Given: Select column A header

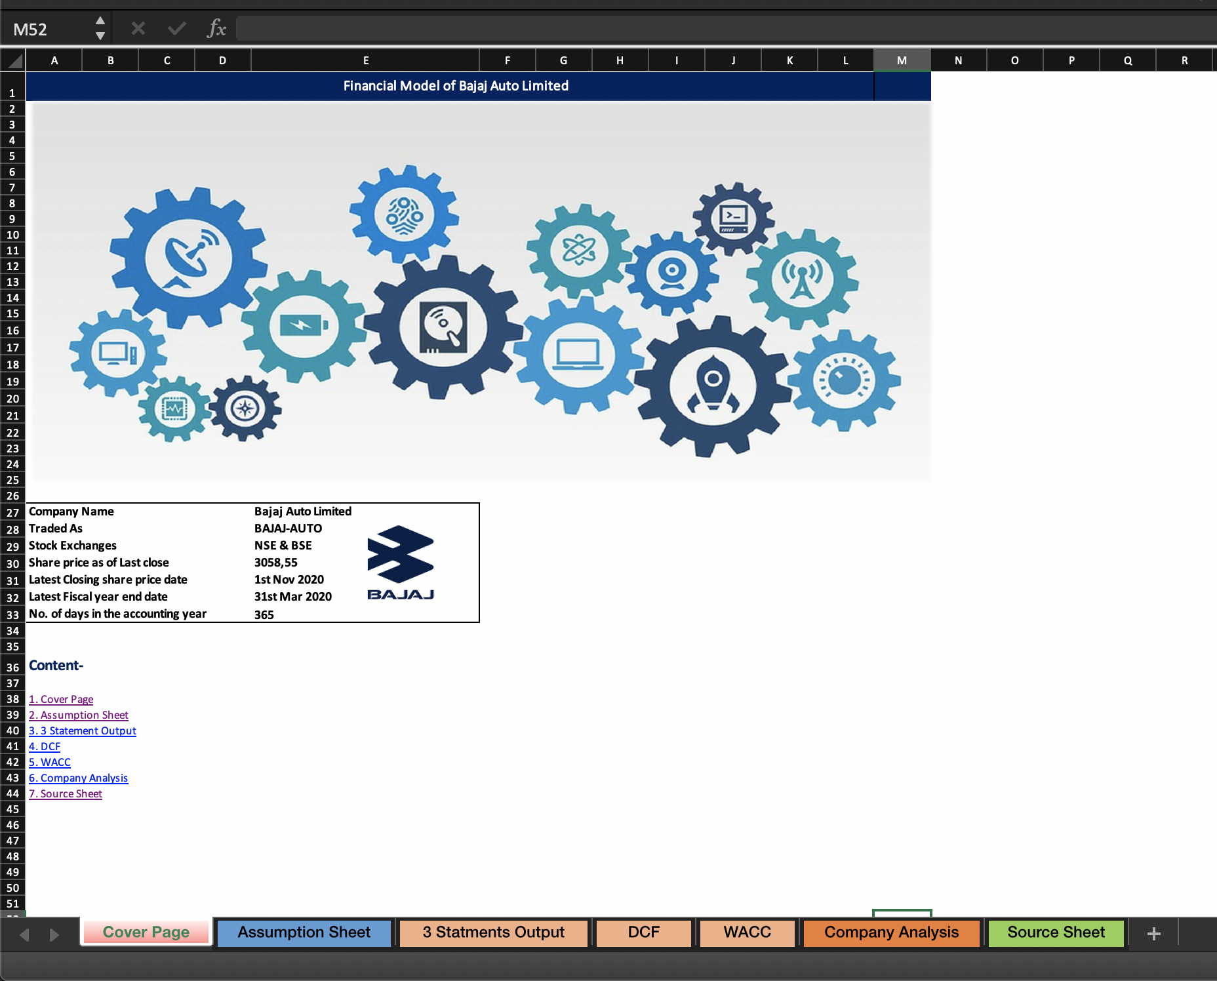Looking at the screenshot, I should (54, 60).
